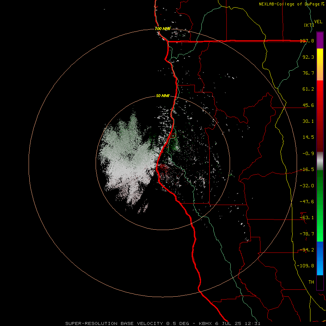The image size is (326, 326).
Task: Click the -109.8 legend value
Action: (306, 266)
